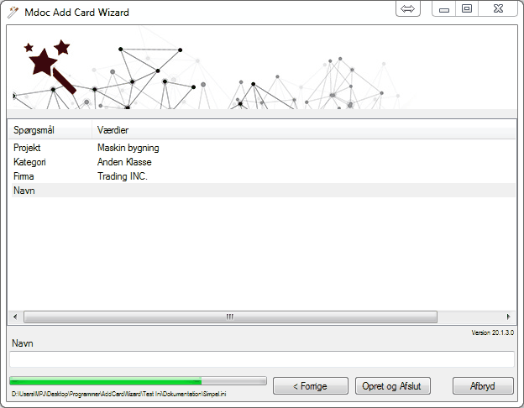Screen dimensions: 524x408
Task: Cancel the wizard with Afbryd
Action: click(x=483, y=386)
